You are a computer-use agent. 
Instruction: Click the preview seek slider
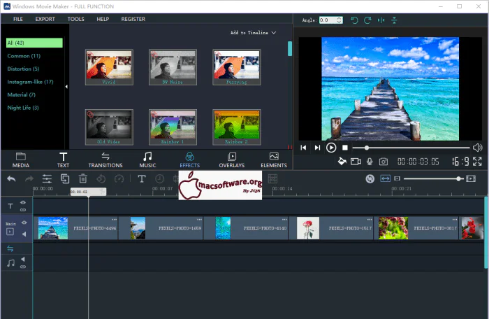click(x=411, y=148)
